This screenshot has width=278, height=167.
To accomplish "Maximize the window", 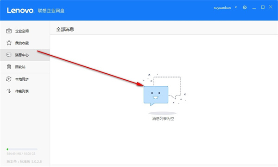I will tap(263, 7).
